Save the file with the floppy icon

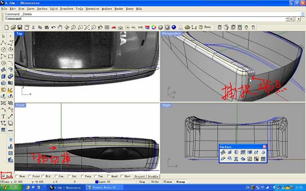[20, 28]
